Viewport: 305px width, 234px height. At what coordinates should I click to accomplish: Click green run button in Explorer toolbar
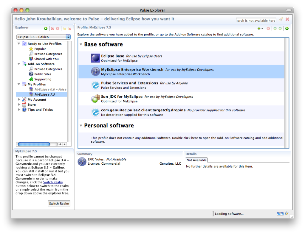(46, 29)
